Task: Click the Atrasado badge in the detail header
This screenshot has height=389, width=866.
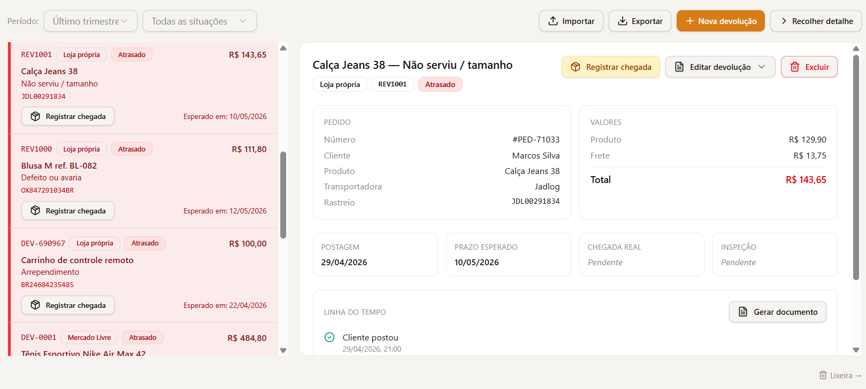Action: click(x=440, y=84)
